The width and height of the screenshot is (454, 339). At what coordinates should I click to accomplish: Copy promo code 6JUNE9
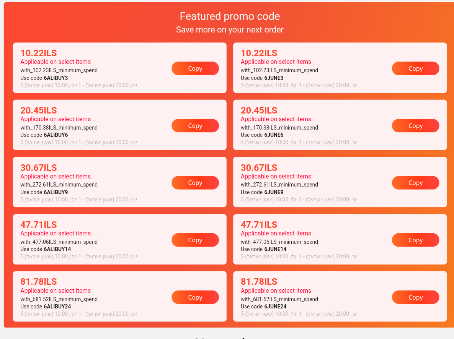(x=415, y=183)
